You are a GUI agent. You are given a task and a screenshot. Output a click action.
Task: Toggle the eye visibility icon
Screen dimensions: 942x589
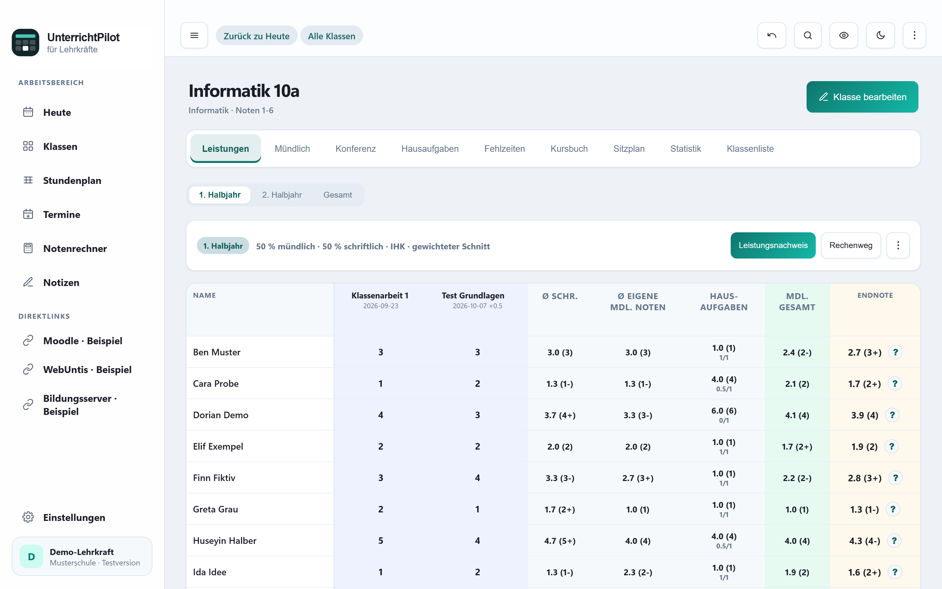(844, 35)
